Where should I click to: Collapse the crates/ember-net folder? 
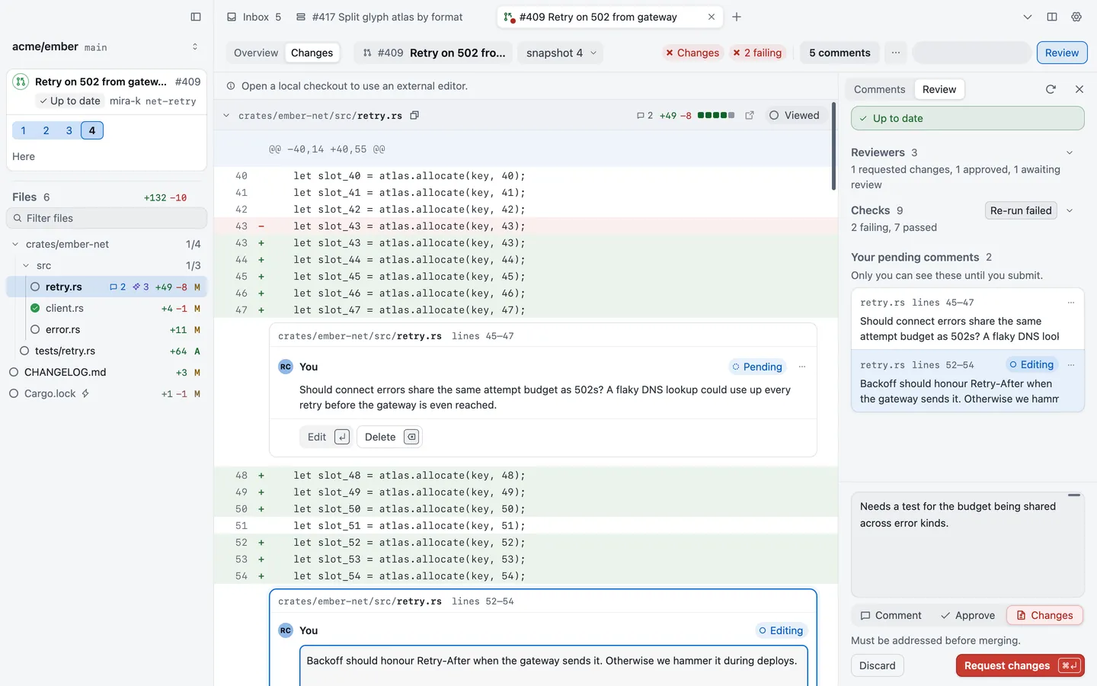click(x=15, y=244)
